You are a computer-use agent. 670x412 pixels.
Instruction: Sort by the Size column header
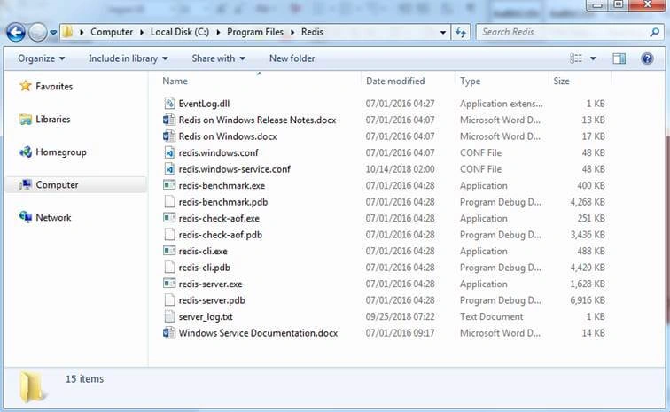tap(561, 82)
